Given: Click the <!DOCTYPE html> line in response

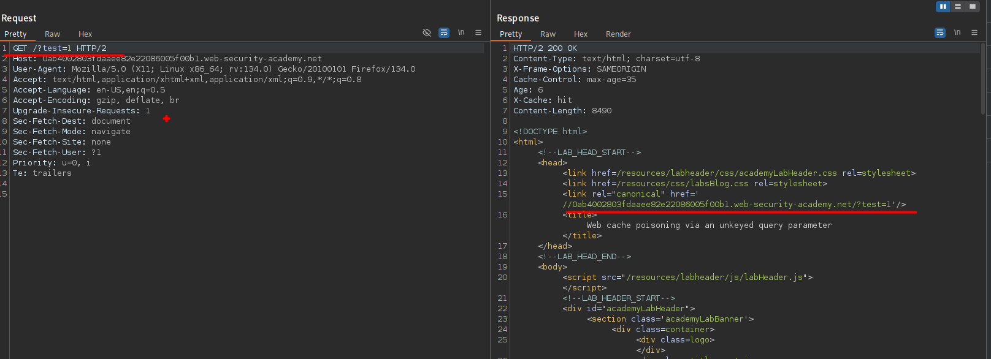Looking at the screenshot, I should 550,132.
